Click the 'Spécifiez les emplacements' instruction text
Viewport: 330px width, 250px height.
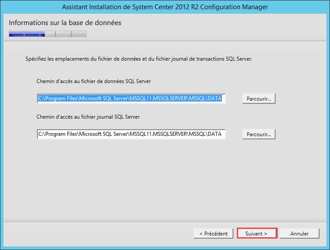tap(139, 58)
